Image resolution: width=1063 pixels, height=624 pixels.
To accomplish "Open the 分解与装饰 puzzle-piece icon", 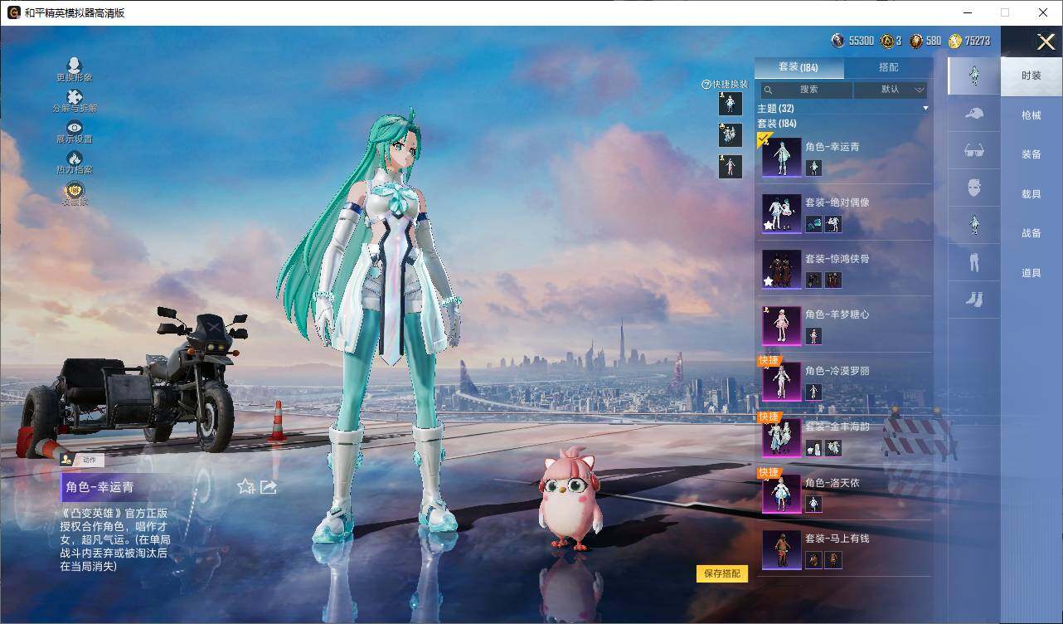I will (74, 96).
